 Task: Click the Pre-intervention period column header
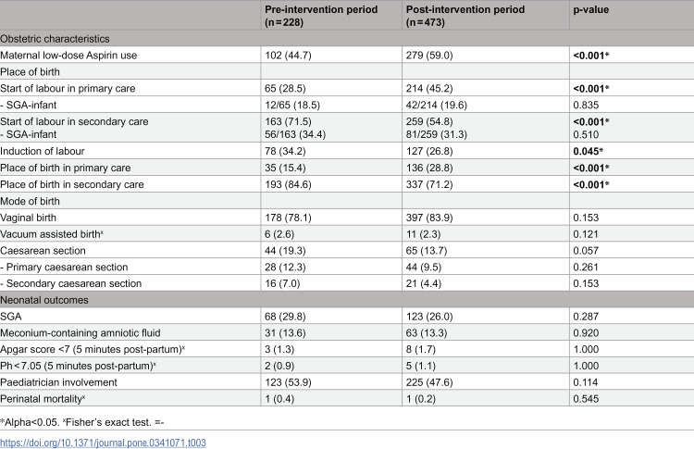pos(321,16)
